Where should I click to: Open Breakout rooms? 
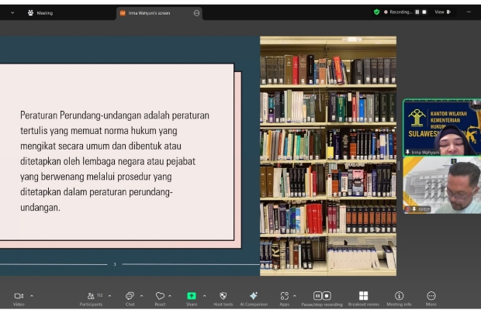(x=364, y=296)
